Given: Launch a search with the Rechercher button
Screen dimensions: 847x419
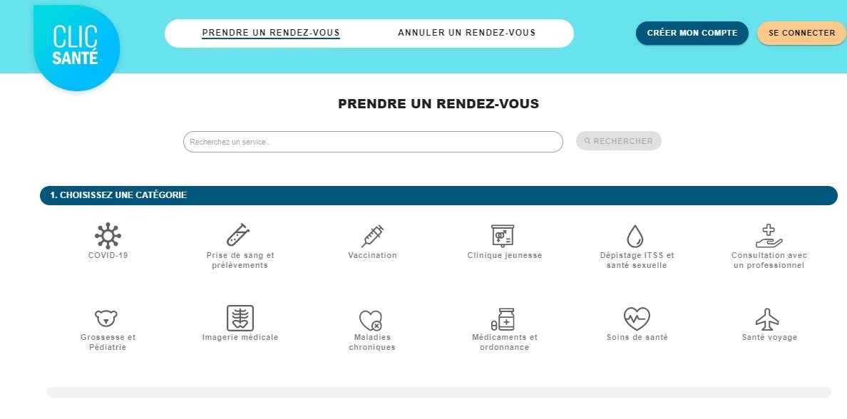Looking at the screenshot, I should 618,140.
